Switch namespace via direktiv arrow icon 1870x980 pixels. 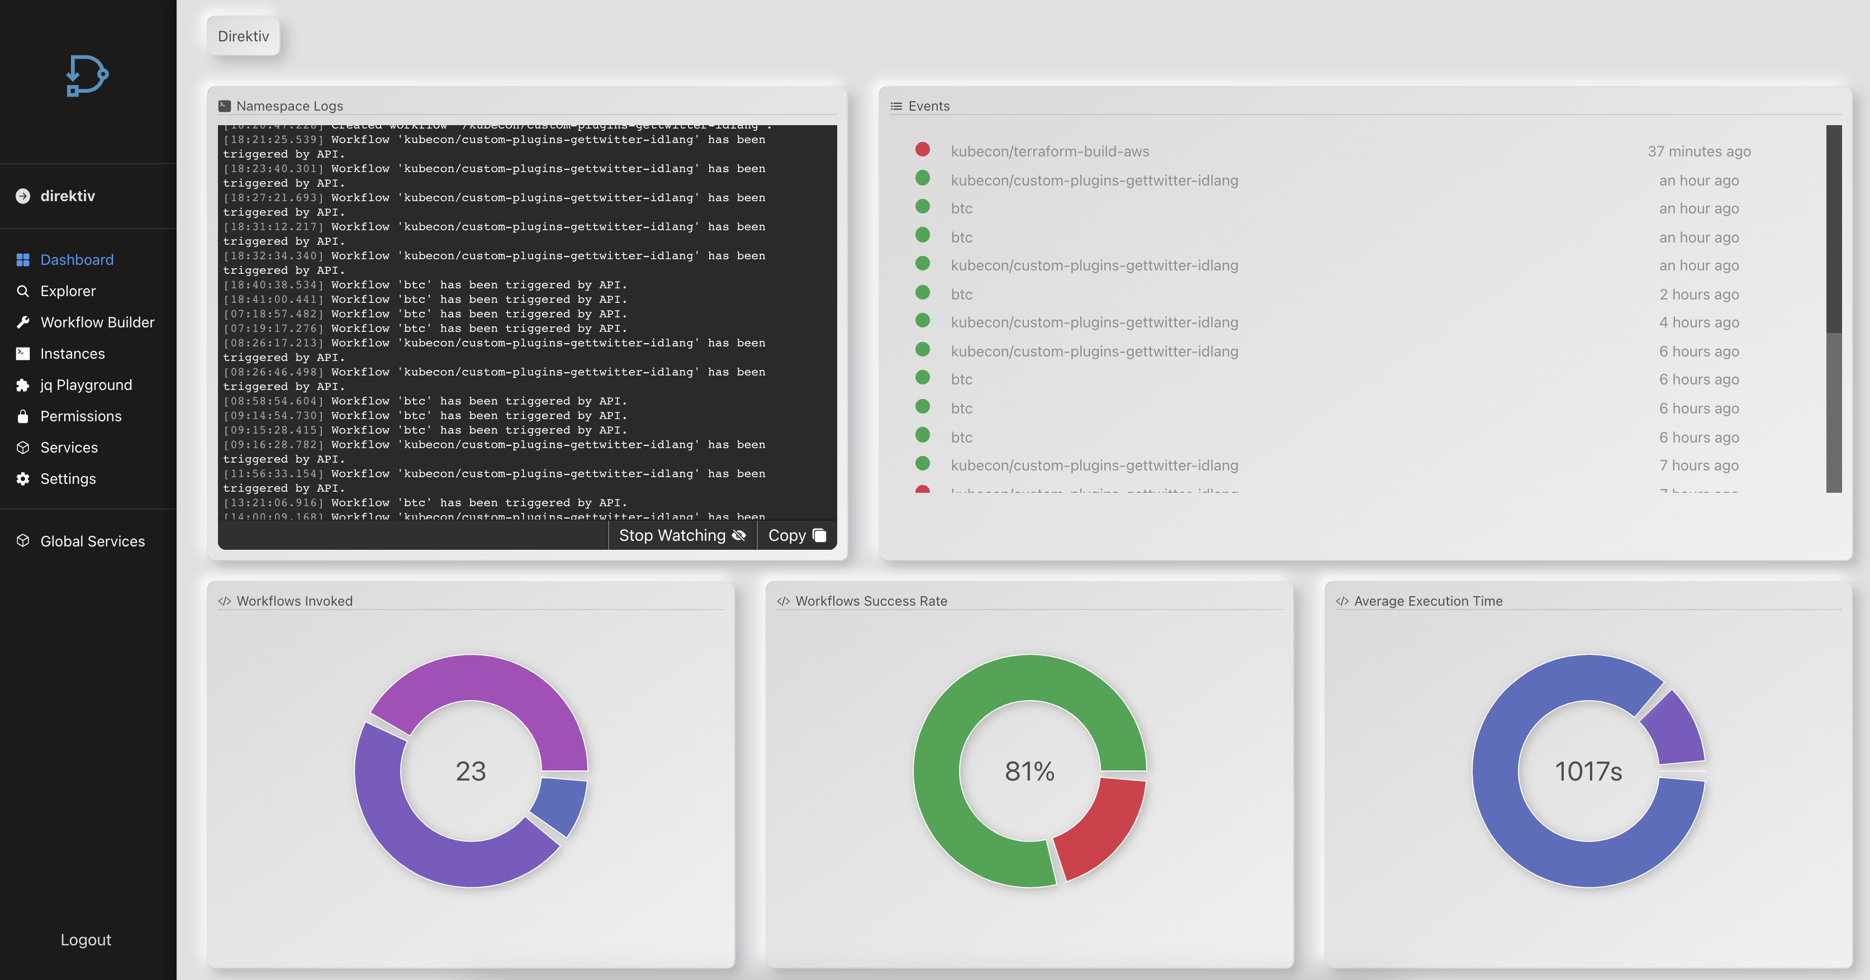coord(23,196)
